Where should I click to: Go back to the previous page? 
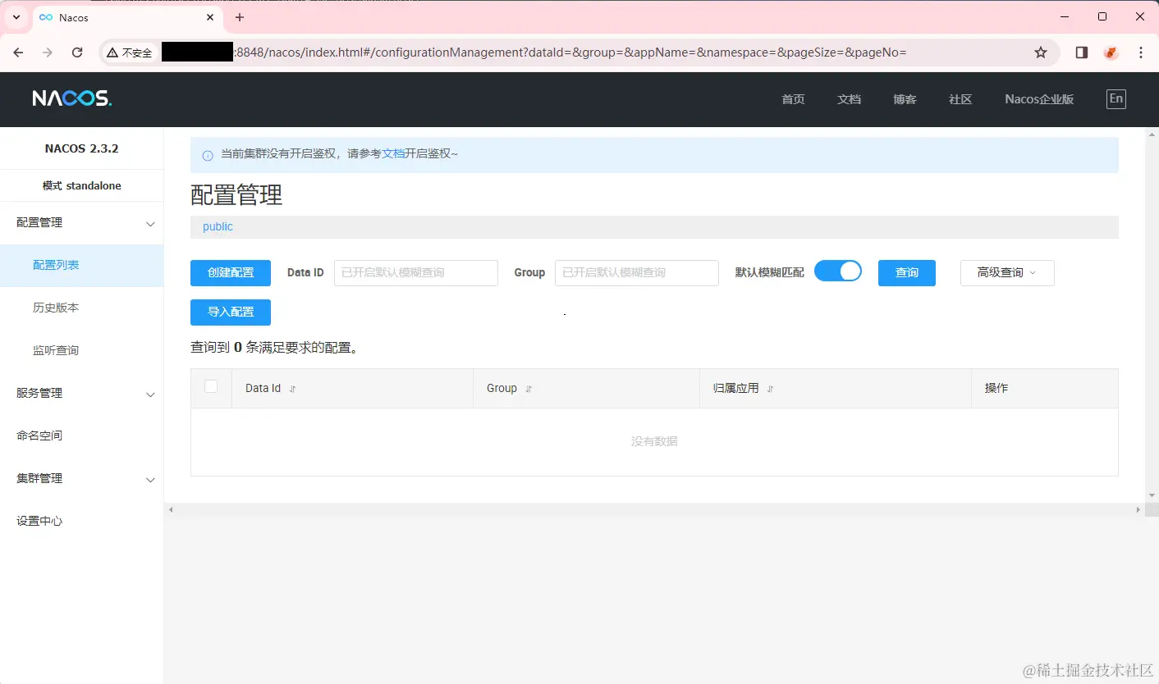[x=19, y=52]
